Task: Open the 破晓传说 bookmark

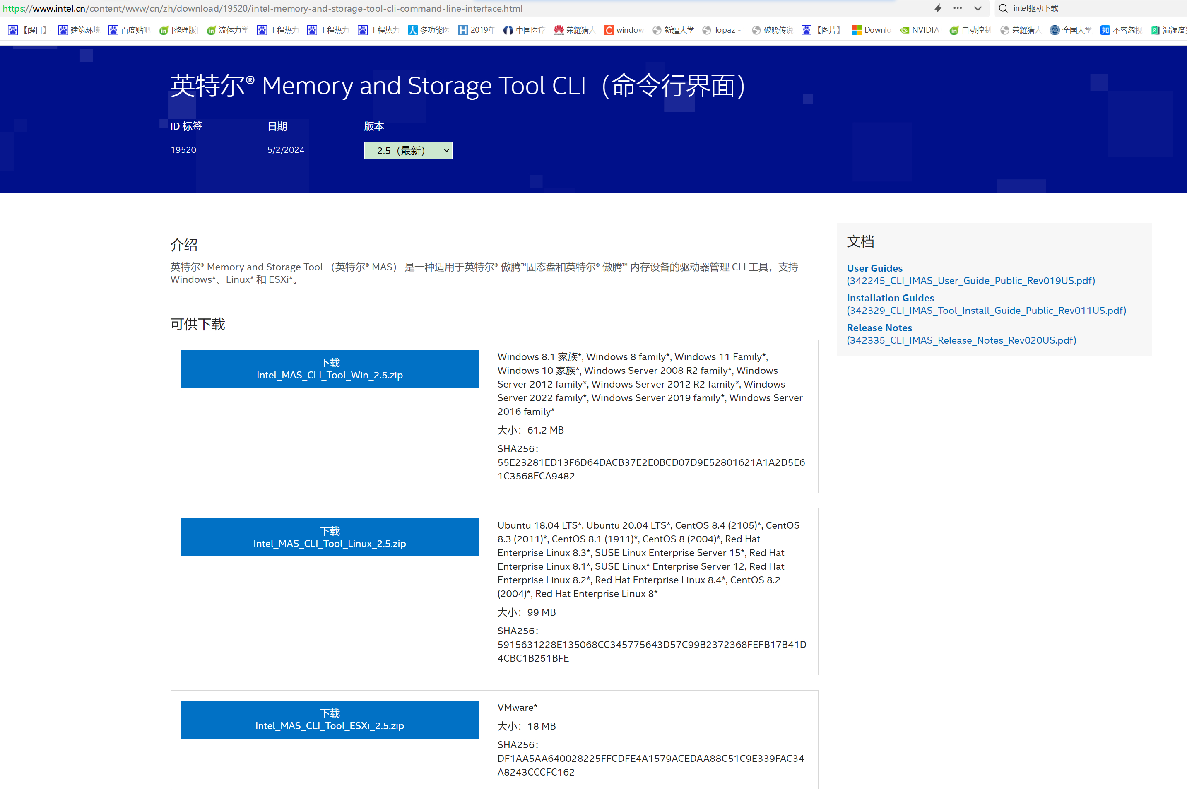Action: [x=772, y=30]
